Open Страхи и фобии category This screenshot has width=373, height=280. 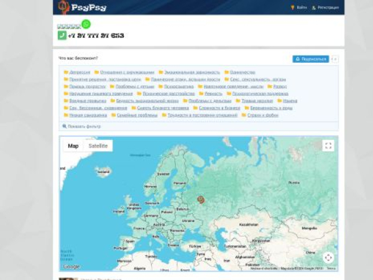click(x=263, y=115)
